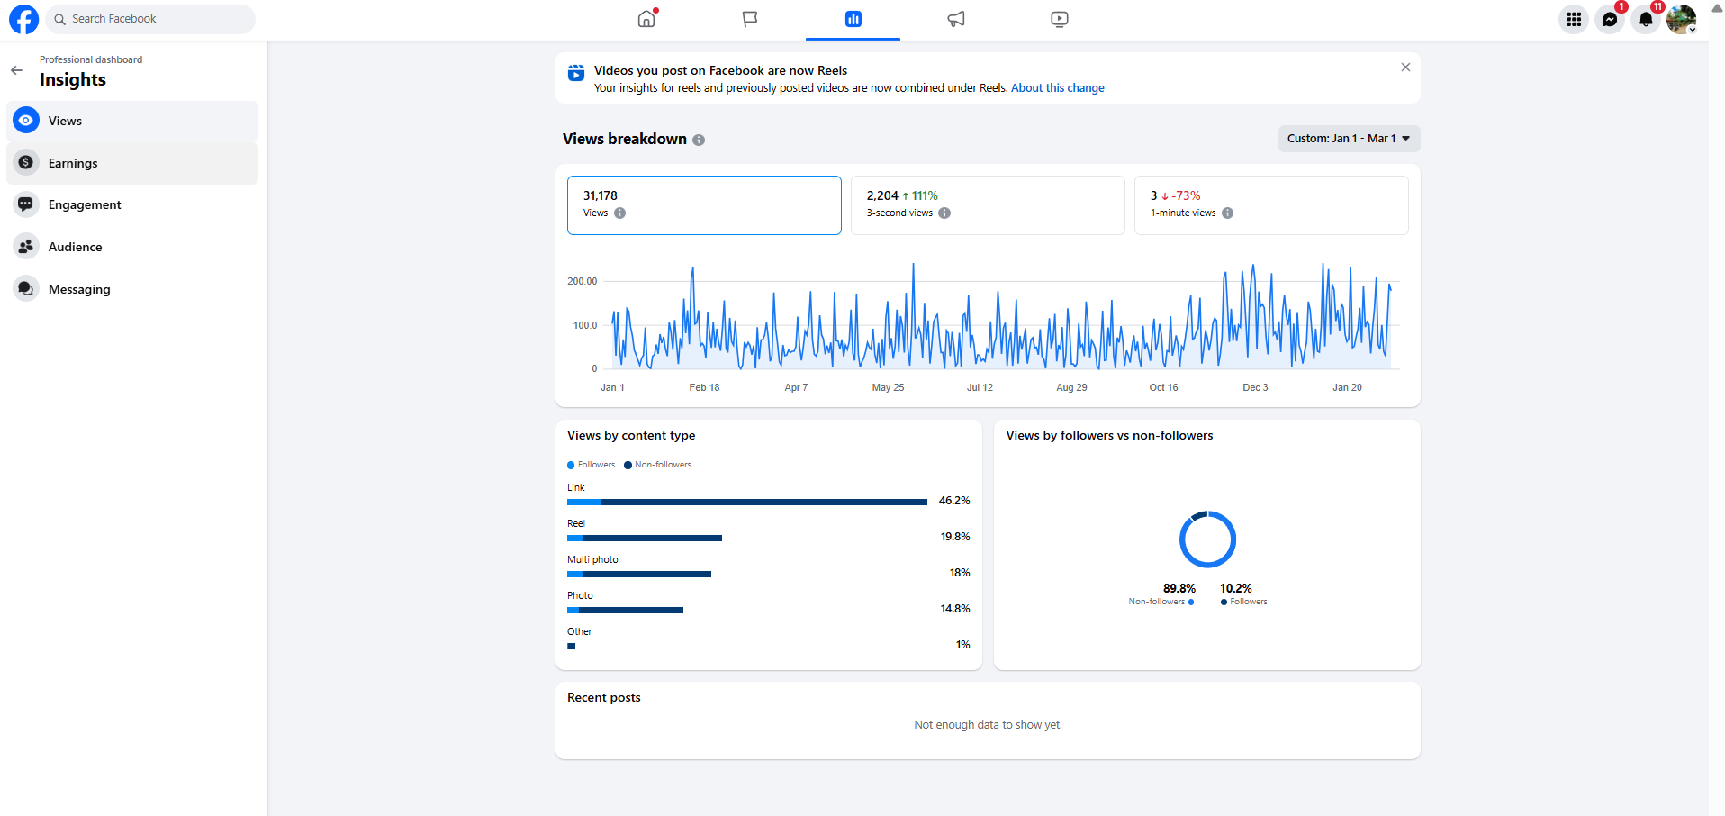Image resolution: width=1725 pixels, height=816 pixels.
Task: Go back using the left arrow
Action: click(16, 70)
